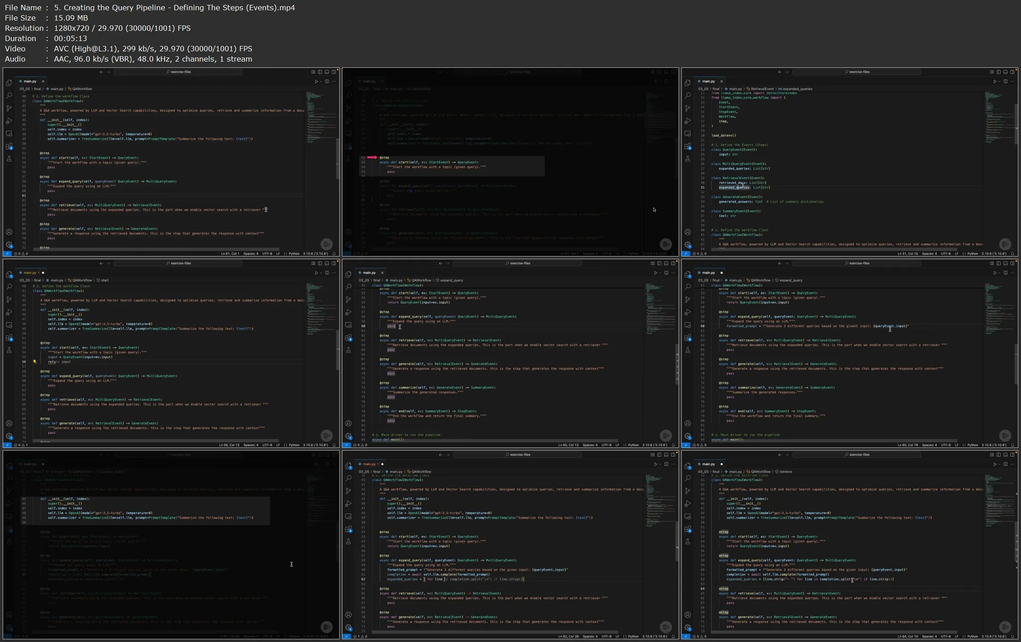Open Extensions view in the Ln 61 frame
The height and width of the screenshot is (642, 1021).
tap(9, 146)
